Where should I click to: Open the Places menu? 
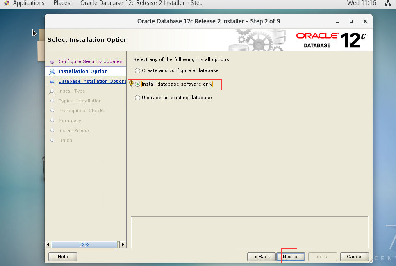62,3
